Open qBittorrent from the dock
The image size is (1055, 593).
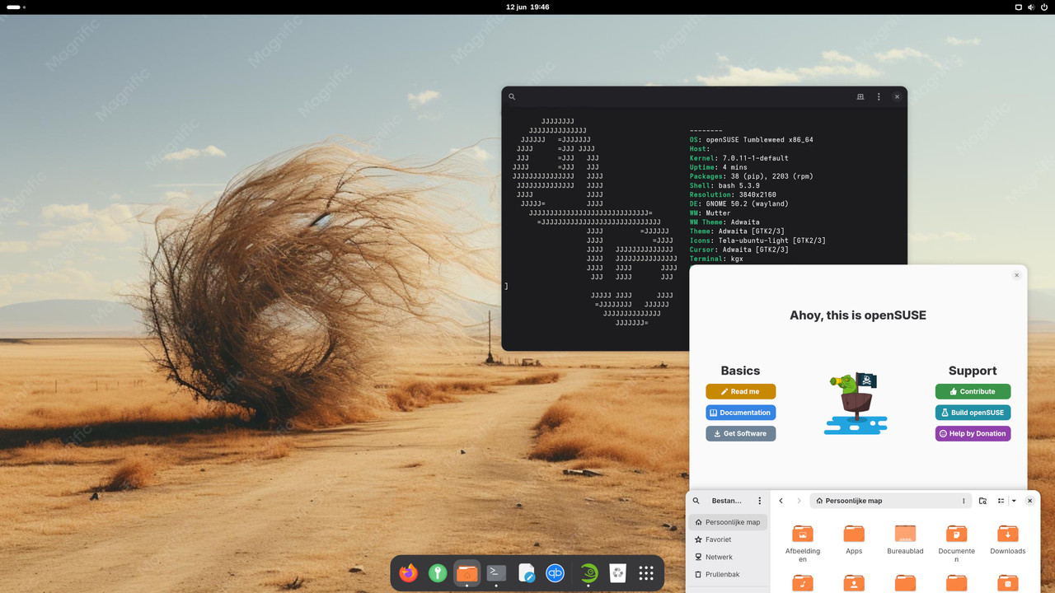pyautogui.click(x=556, y=572)
